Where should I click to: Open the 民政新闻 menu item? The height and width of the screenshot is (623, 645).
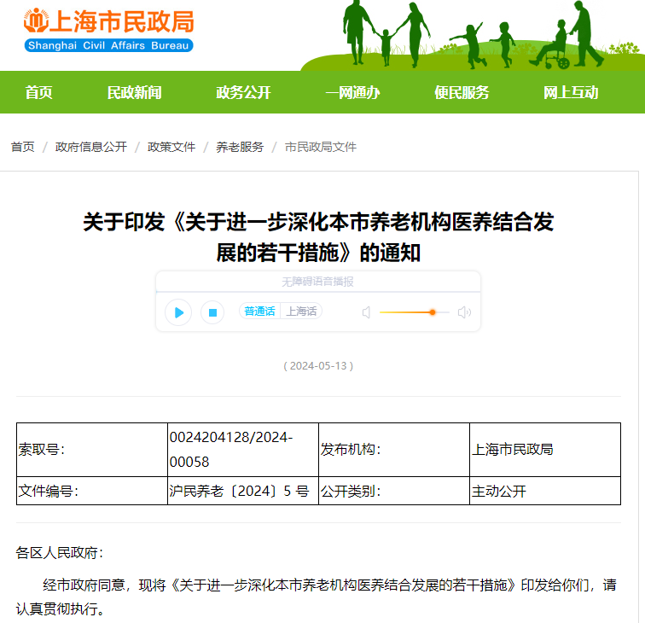coord(134,92)
